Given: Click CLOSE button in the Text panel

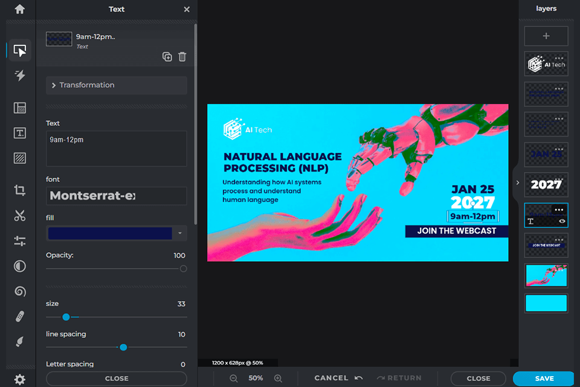Looking at the screenshot, I should [117, 379].
